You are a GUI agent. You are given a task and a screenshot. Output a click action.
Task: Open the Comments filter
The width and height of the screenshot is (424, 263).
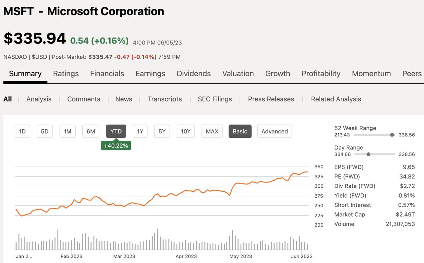click(x=84, y=99)
